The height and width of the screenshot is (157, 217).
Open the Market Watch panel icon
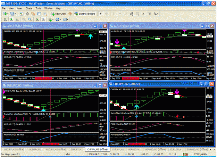[21, 14]
